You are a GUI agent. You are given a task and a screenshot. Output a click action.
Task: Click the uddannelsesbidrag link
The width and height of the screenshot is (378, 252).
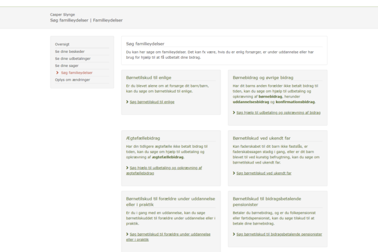(252, 102)
